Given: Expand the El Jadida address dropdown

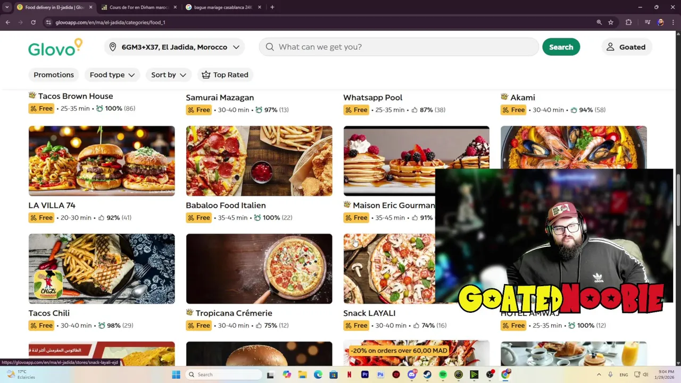Looking at the screenshot, I should click(175, 47).
